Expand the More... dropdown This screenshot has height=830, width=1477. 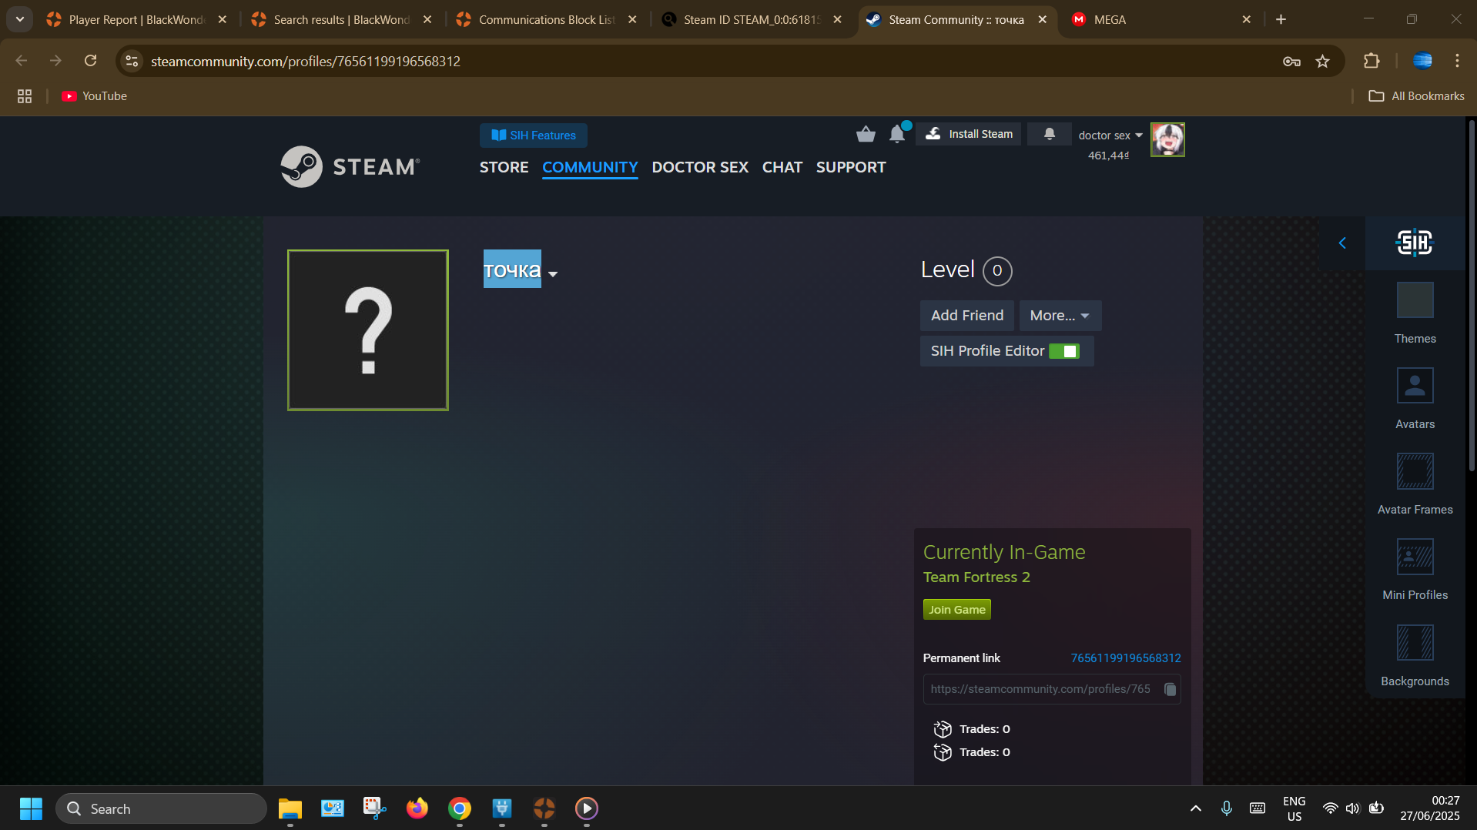point(1060,316)
